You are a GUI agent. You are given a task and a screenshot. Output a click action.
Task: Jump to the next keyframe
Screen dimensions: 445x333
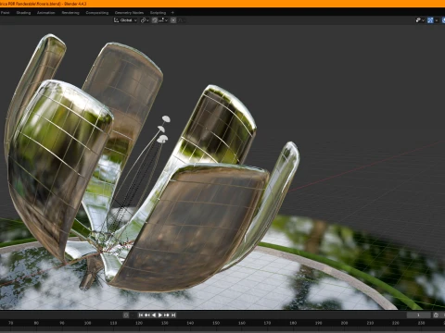[167, 314]
